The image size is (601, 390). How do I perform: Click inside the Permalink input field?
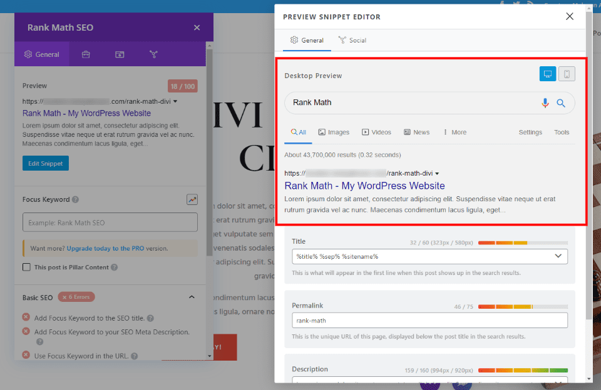[x=429, y=321]
